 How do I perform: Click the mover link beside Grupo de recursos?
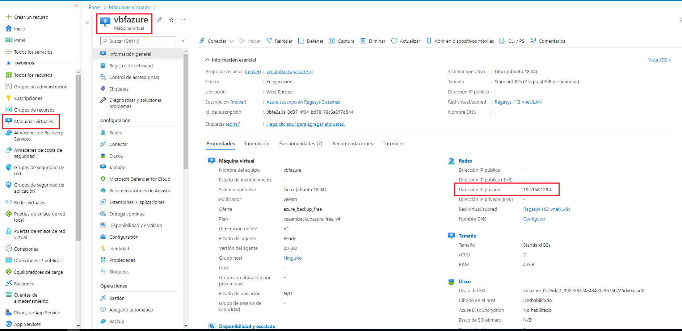click(x=253, y=72)
